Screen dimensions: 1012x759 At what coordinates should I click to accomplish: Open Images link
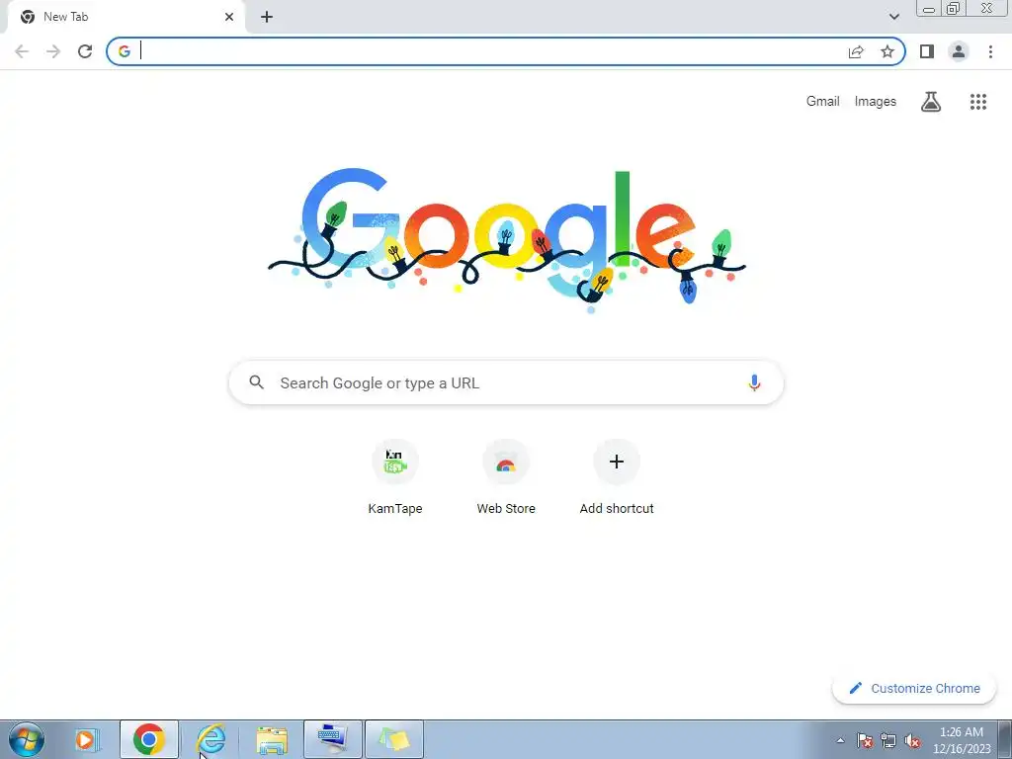click(876, 102)
